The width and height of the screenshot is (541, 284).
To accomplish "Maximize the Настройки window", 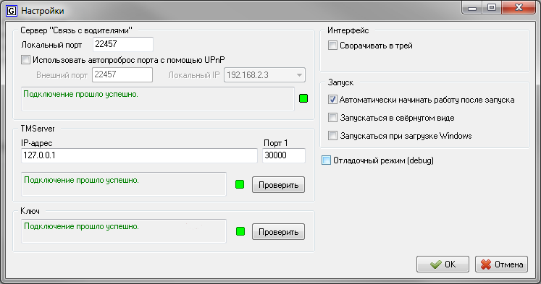I will [492, 8].
